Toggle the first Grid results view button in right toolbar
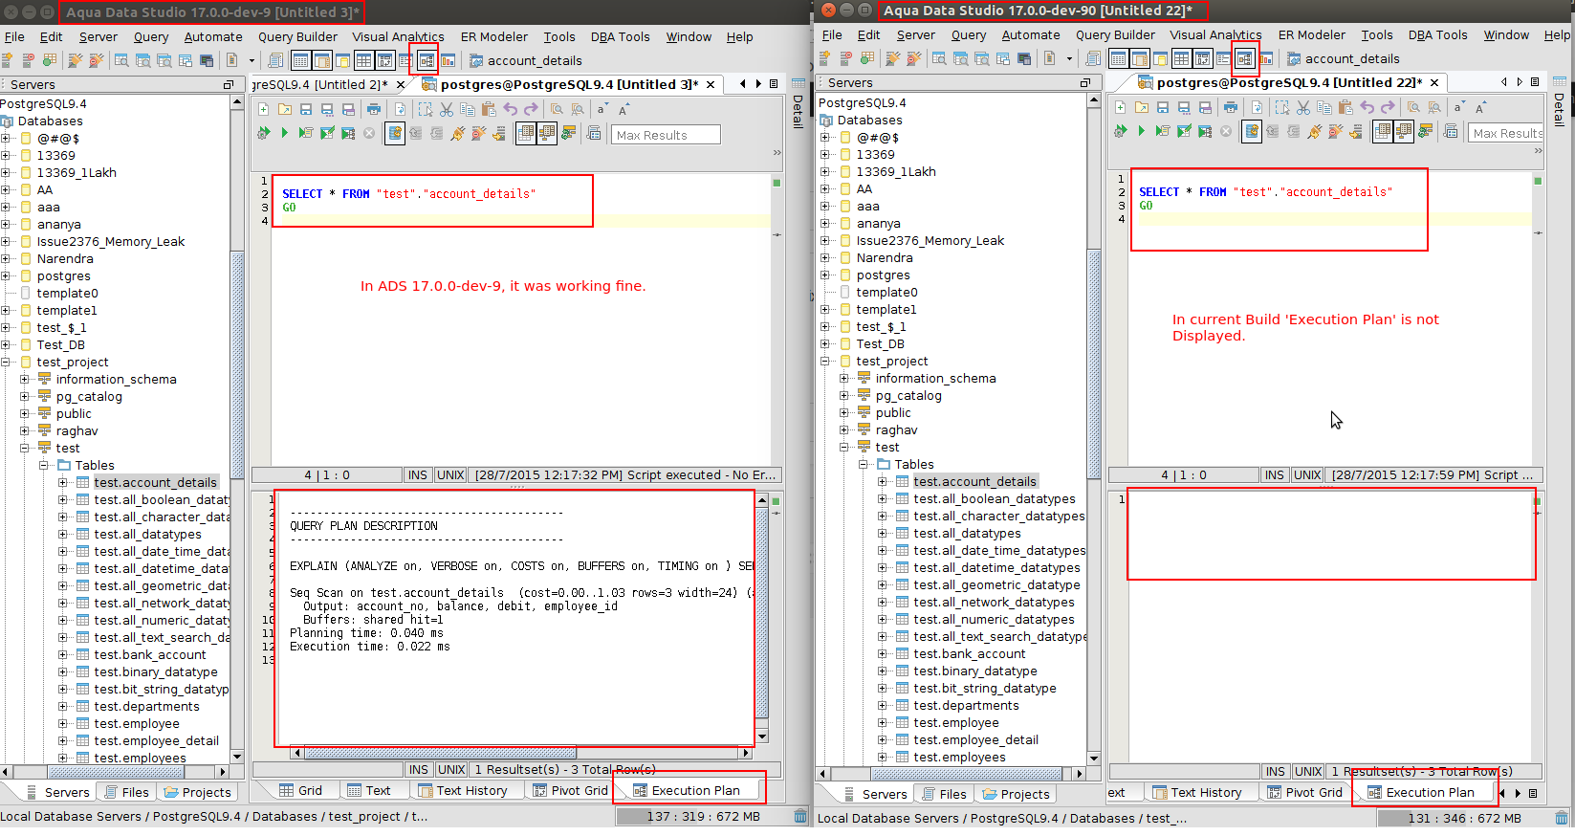 [1118, 59]
